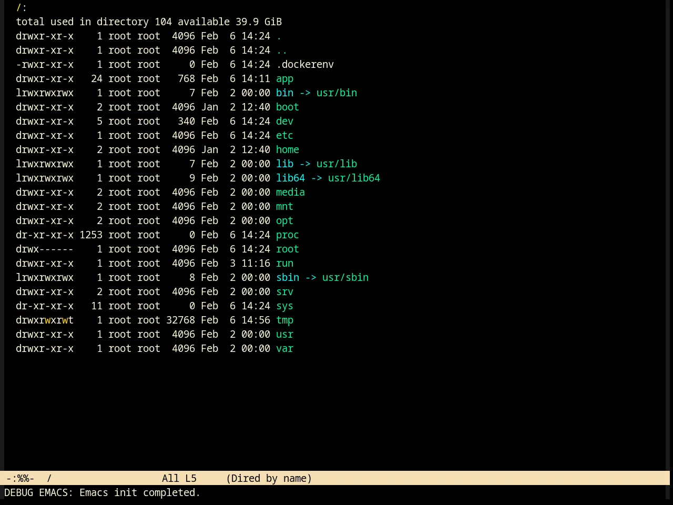Click 'usr/bin' symlink target text
The image size is (673, 505).
(x=336, y=93)
